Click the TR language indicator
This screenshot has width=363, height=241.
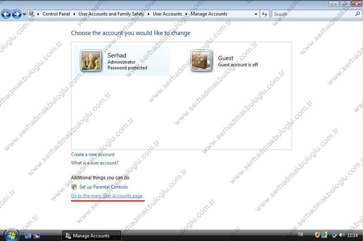tap(301, 235)
